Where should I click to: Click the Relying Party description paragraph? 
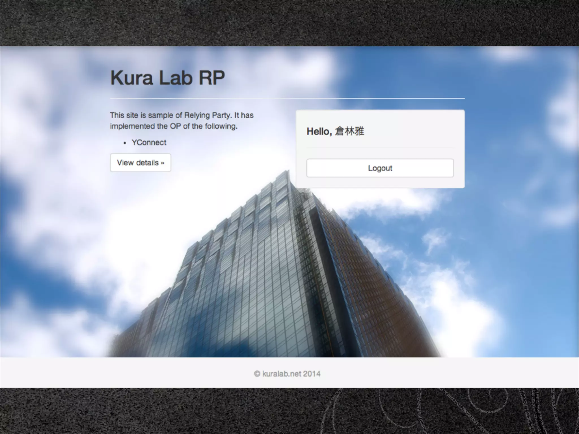click(182, 121)
